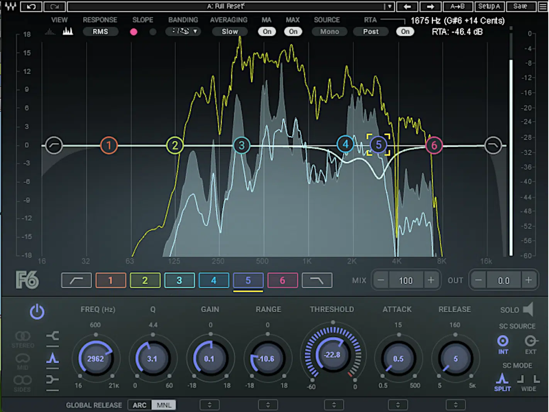
Task: Click the Freq knob showing 2962
Action: pos(95,359)
